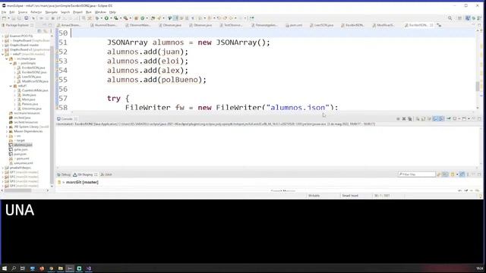Open the Run menu
Viewport: 486px width, 273px height.
[89, 12]
